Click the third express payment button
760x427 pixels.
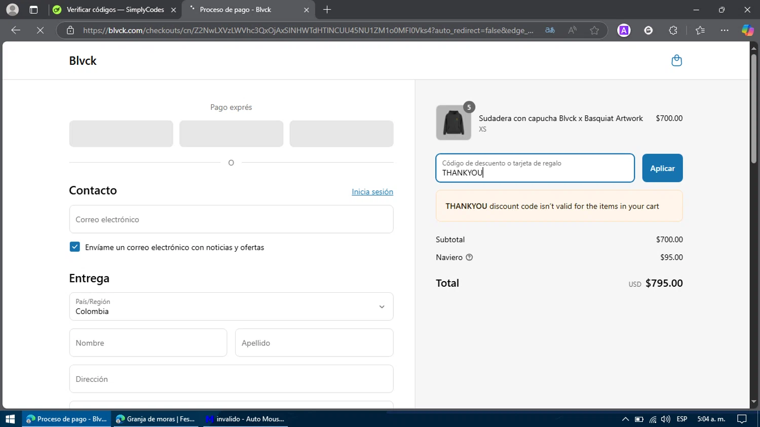pyautogui.click(x=341, y=134)
